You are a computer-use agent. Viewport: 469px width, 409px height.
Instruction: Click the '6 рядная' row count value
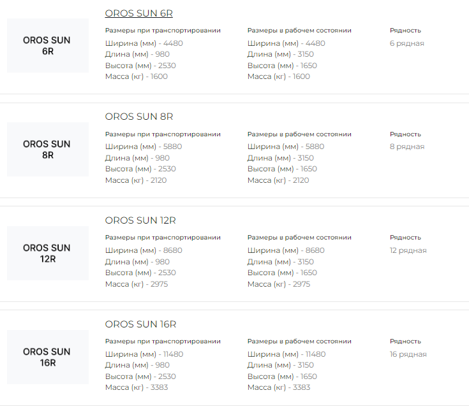pos(406,43)
